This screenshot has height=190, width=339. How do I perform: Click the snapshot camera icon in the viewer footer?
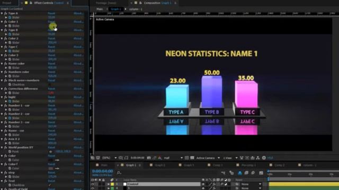pyautogui.click(x=149, y=158)
